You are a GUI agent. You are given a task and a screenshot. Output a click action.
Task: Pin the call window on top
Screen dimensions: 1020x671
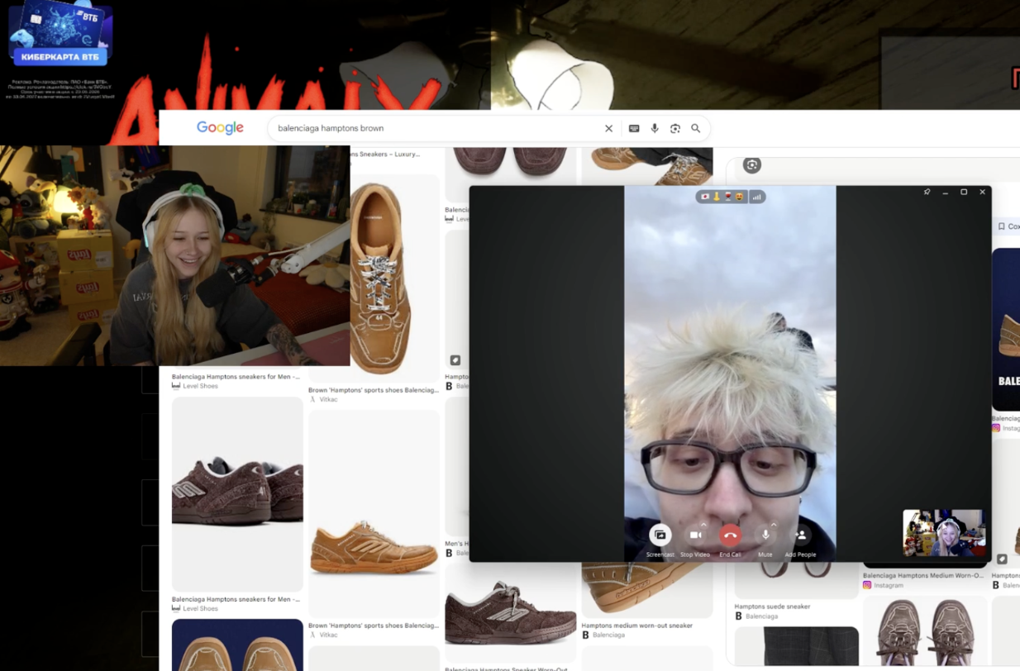click(927, 192)
